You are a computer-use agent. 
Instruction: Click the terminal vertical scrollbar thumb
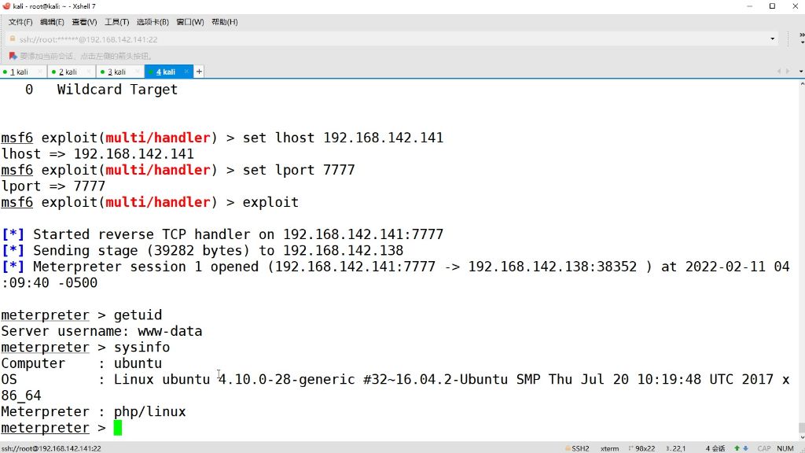tap(801, 427)
